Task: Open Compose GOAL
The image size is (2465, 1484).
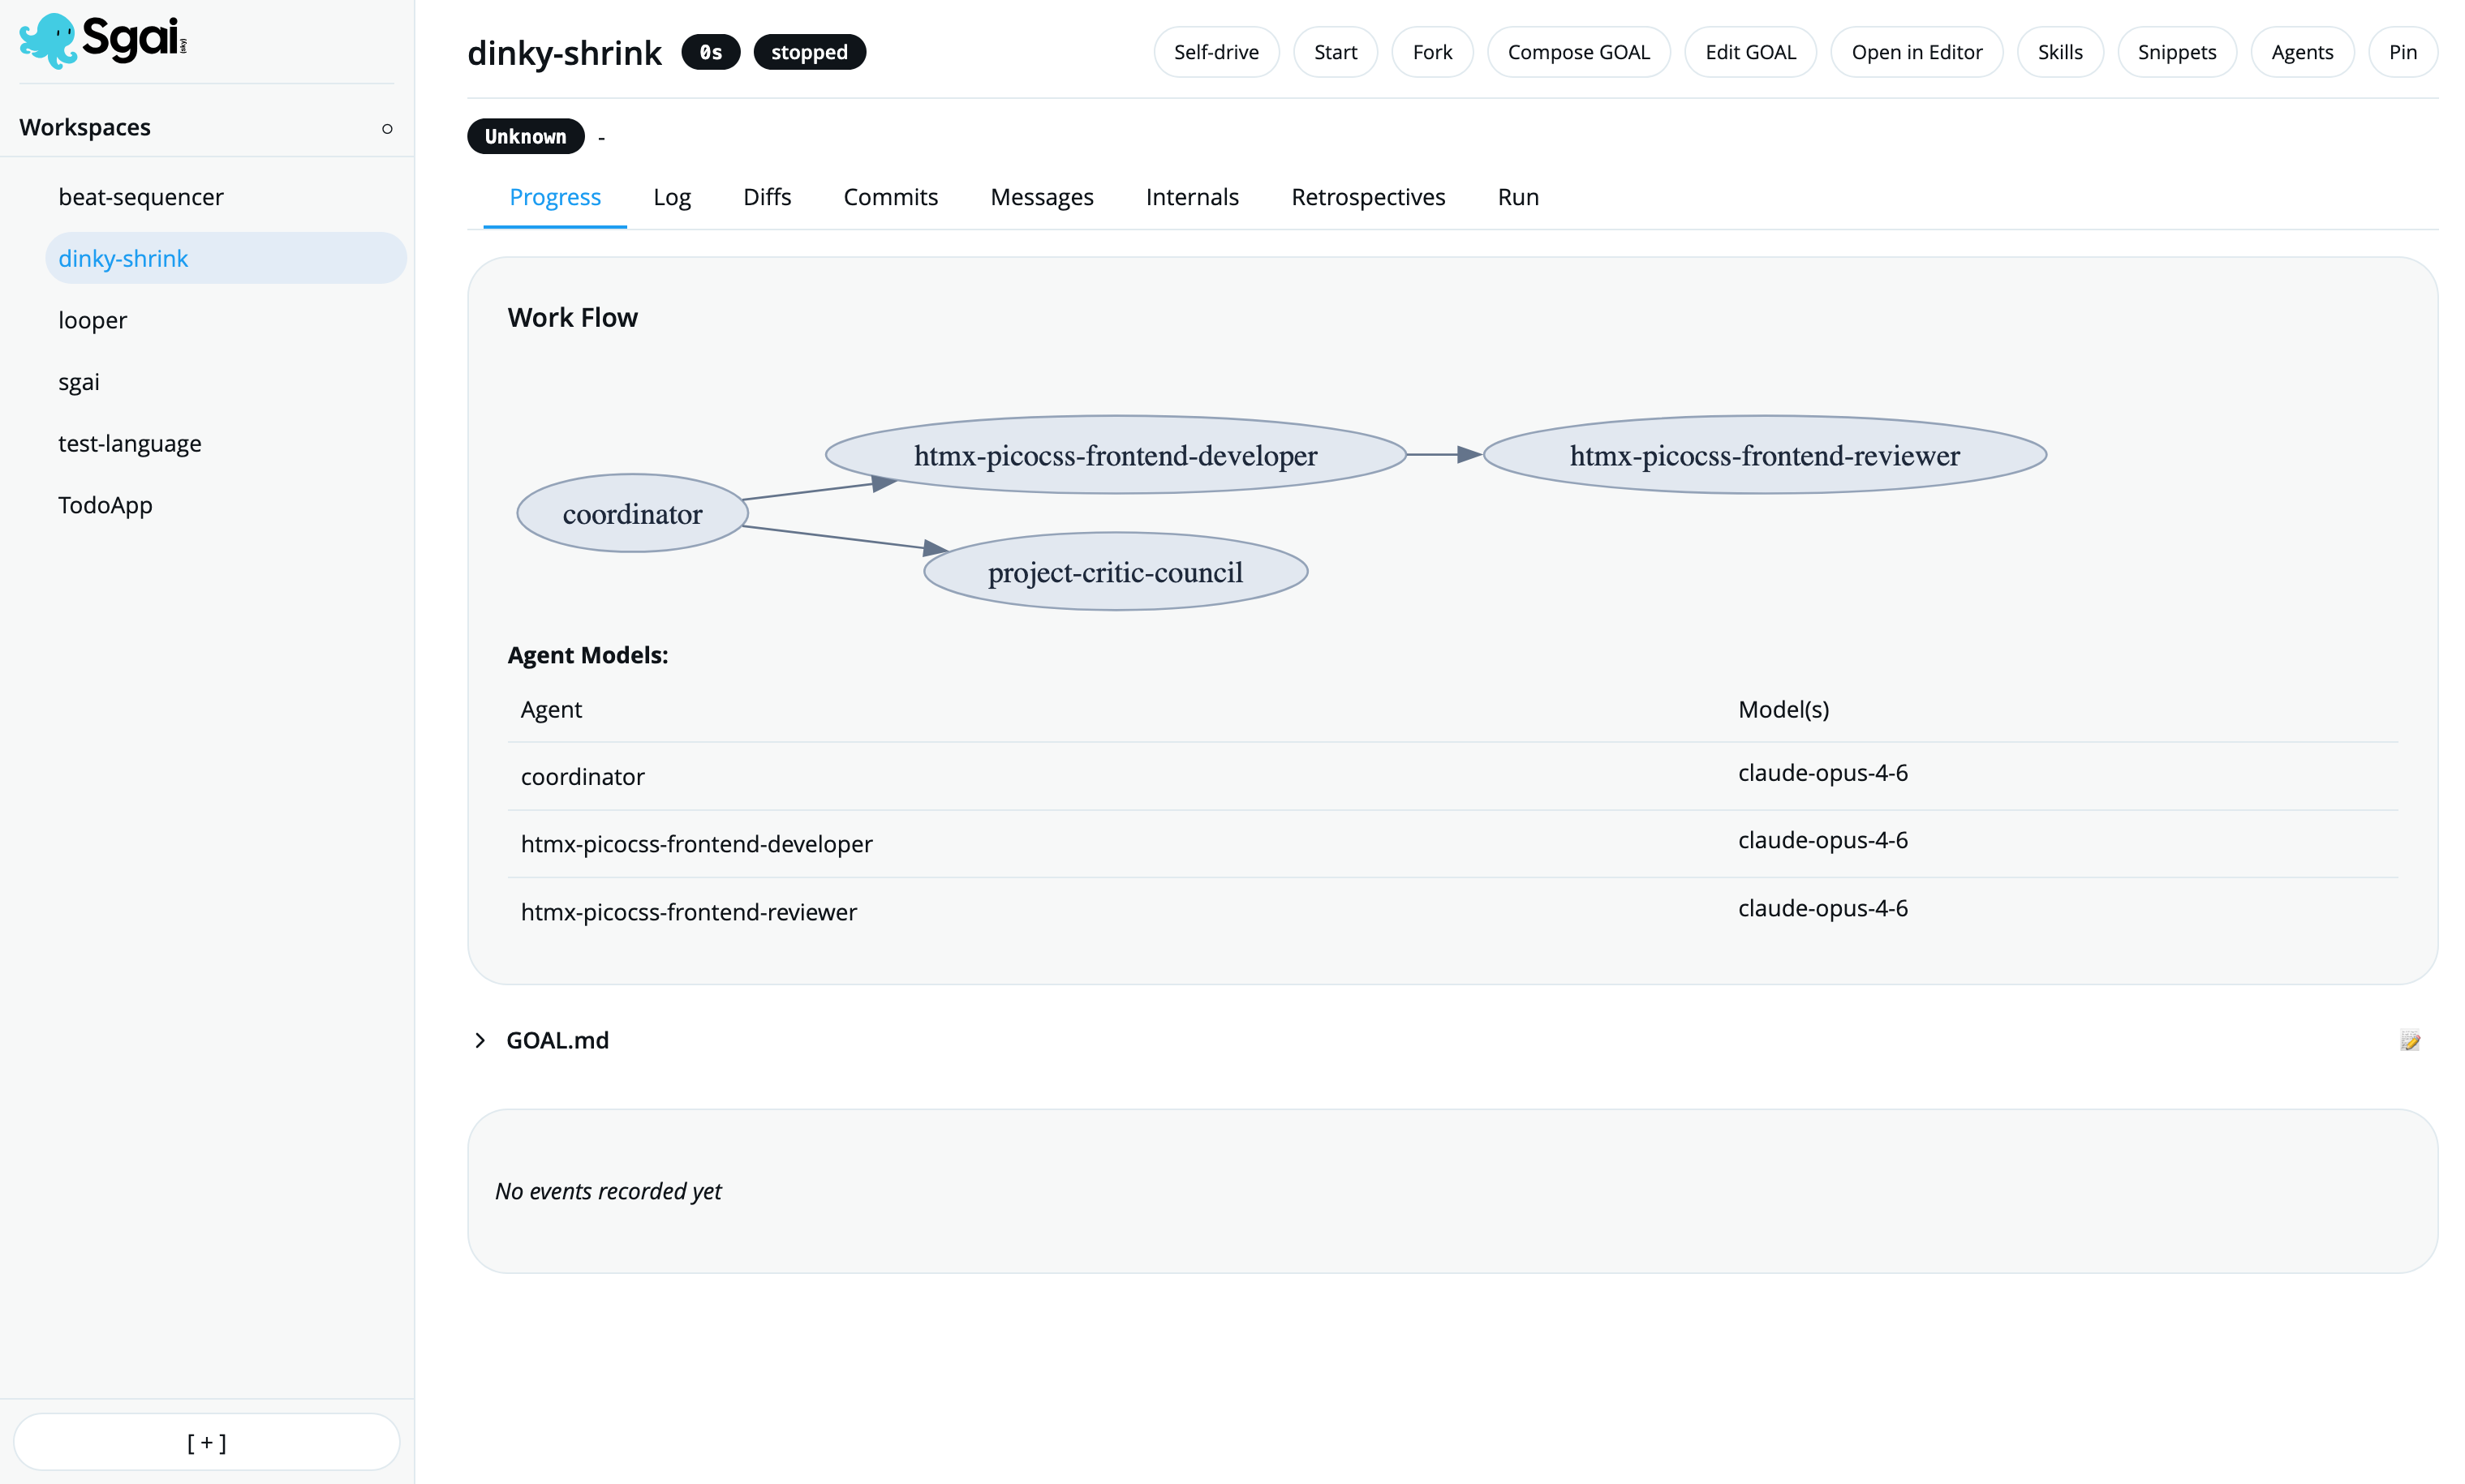Action: 1577,52
